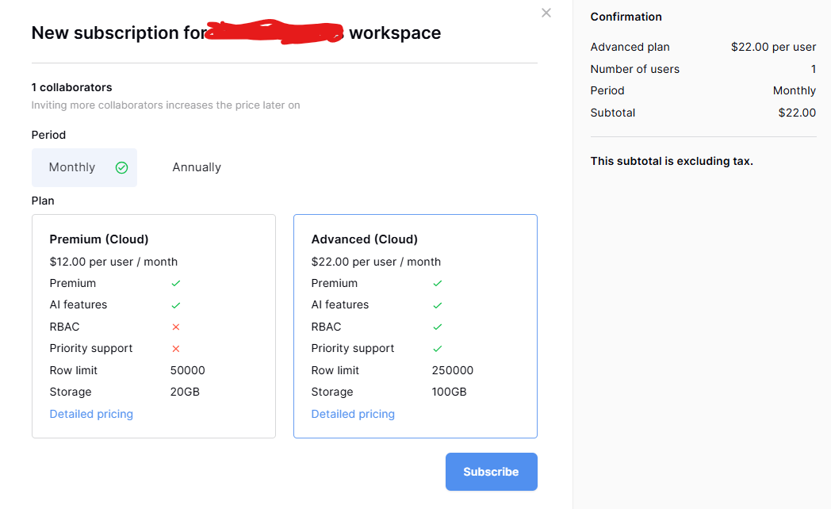Screen dimensions: 831x509
Task: Close the new subscription dialog
Action: tap(546, 13)
